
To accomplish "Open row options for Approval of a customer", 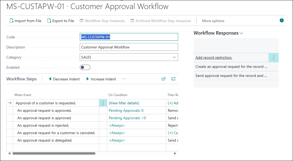I will [x=103, y=103].
